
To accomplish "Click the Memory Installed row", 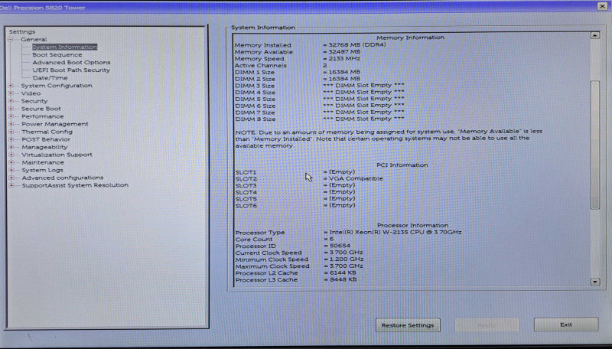I will pos(311,45).
